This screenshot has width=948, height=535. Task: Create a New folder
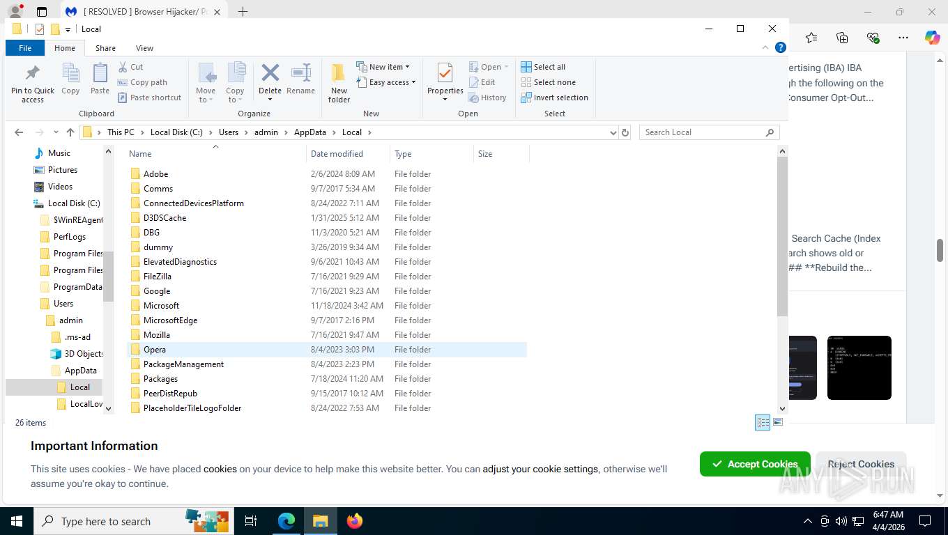(x=339, y=84)
